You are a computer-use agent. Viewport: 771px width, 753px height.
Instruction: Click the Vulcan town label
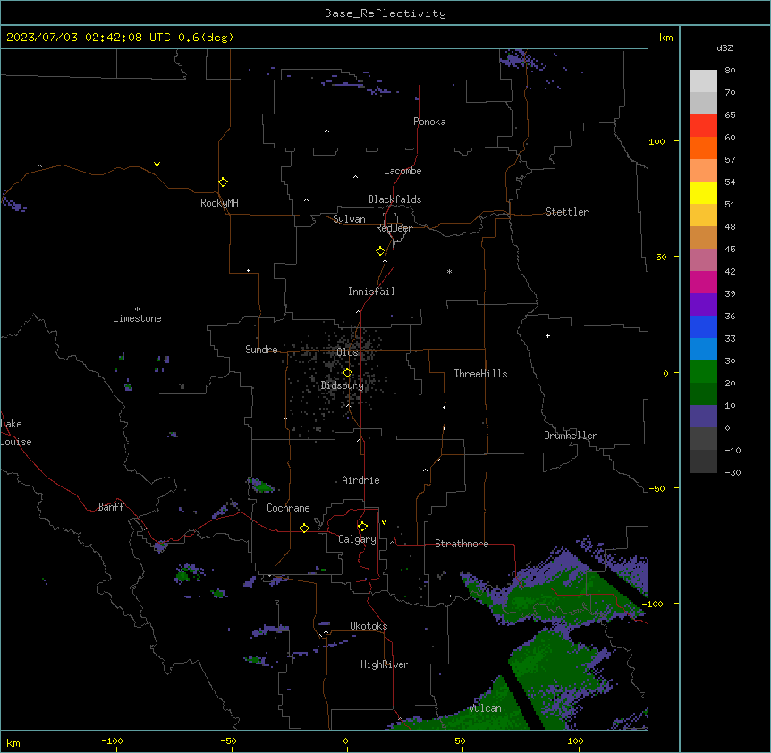click(x=485, y=708)
